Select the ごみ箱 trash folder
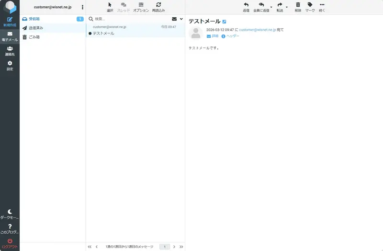Viewport: 383px width, 251px height. click(34, 37)
